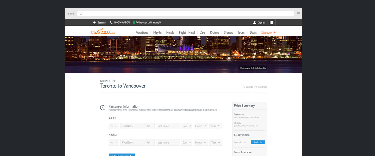Image resolution: width=375 pixels, height=156 pixels.
Task: Click the phone icon next to 1.800.WOW.DEAL
Action: (111, 22)
